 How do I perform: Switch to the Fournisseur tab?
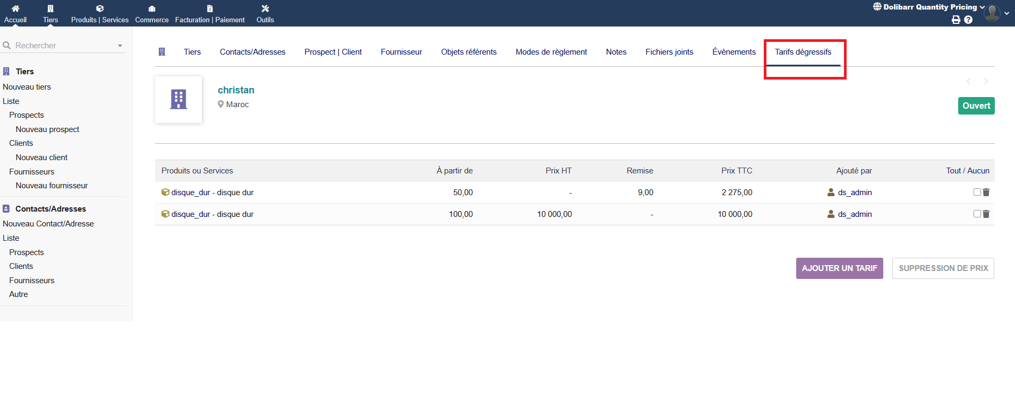401,52
